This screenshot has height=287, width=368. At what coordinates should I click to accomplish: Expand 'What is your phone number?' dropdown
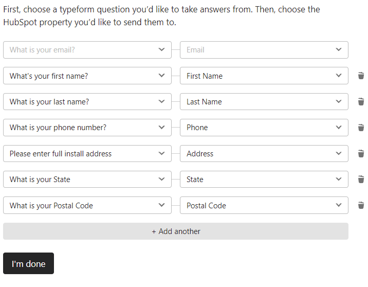(87, 128)
